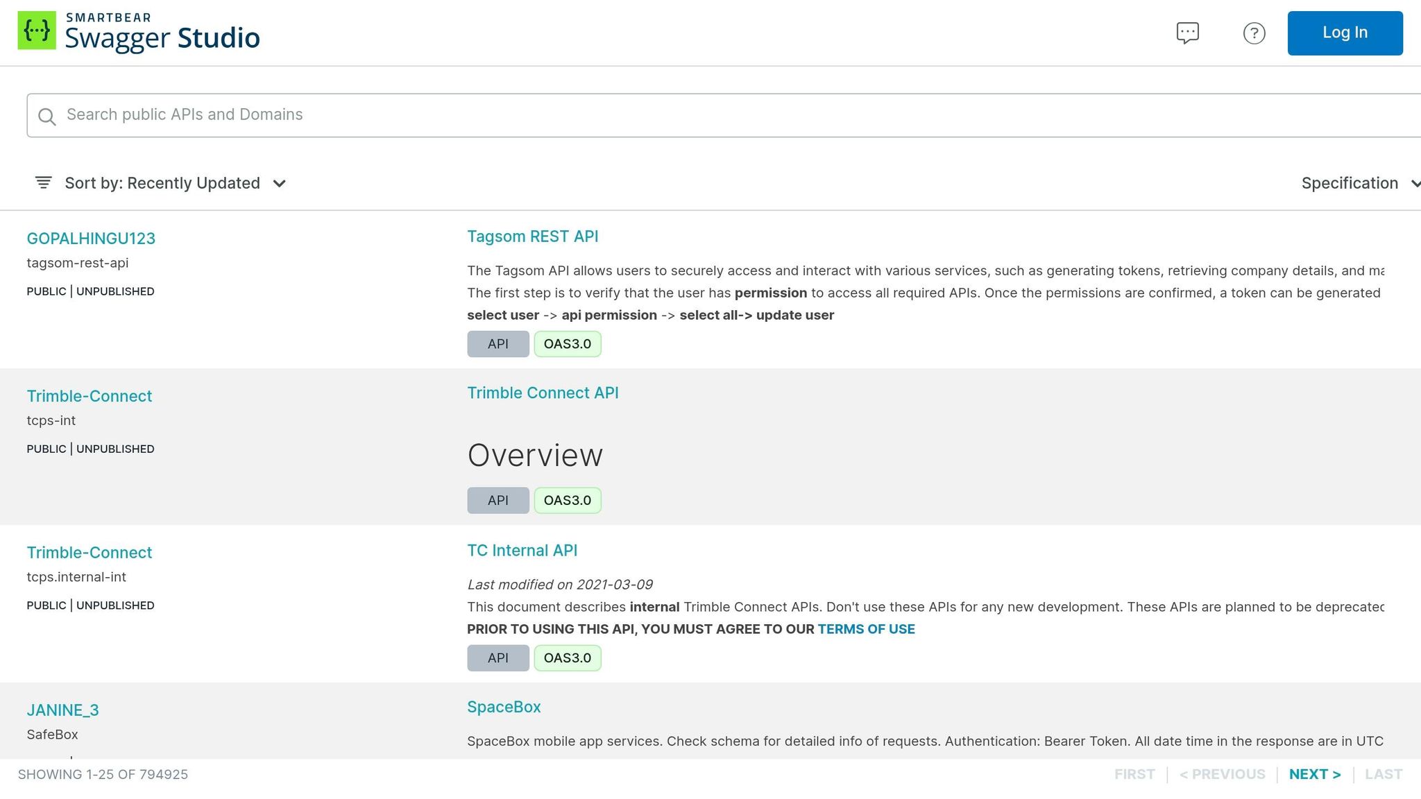Open the Tagsom REST API title link

point(532,237)
